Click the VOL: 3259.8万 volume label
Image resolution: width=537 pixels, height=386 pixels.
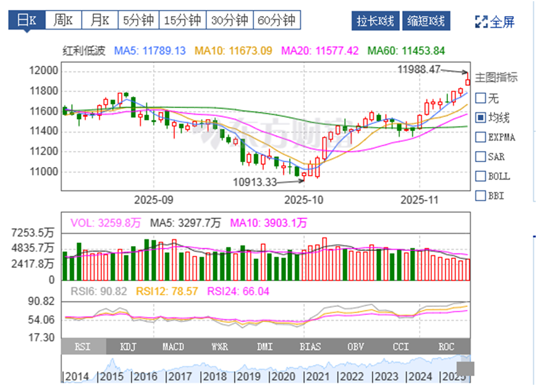[106, 223]
